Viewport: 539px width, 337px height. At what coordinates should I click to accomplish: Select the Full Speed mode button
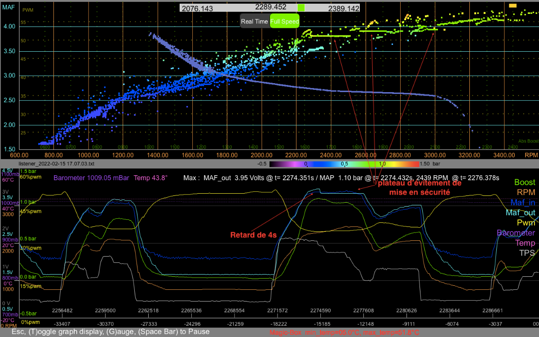coord(284,21)
